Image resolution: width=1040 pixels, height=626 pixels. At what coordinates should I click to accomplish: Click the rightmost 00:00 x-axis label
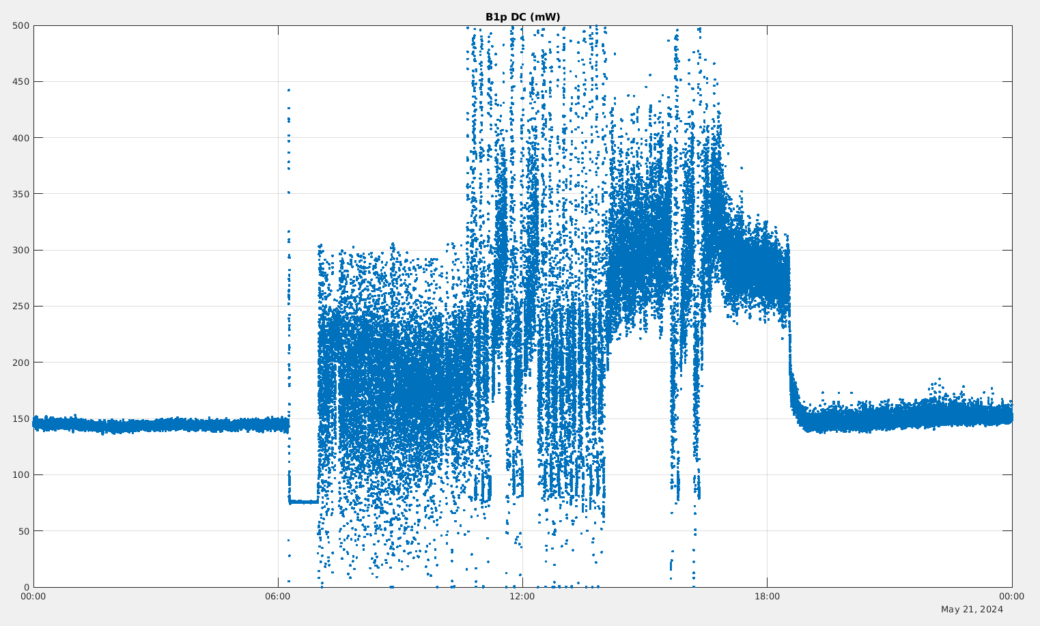tap(1011, 597)
